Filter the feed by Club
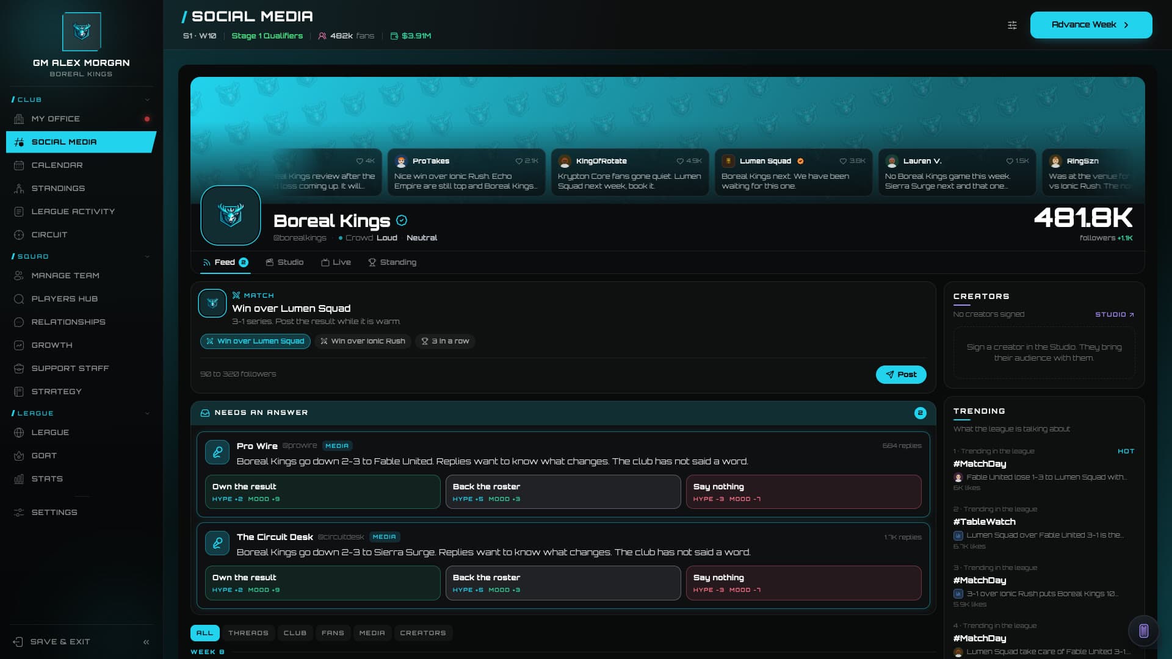 295,633
